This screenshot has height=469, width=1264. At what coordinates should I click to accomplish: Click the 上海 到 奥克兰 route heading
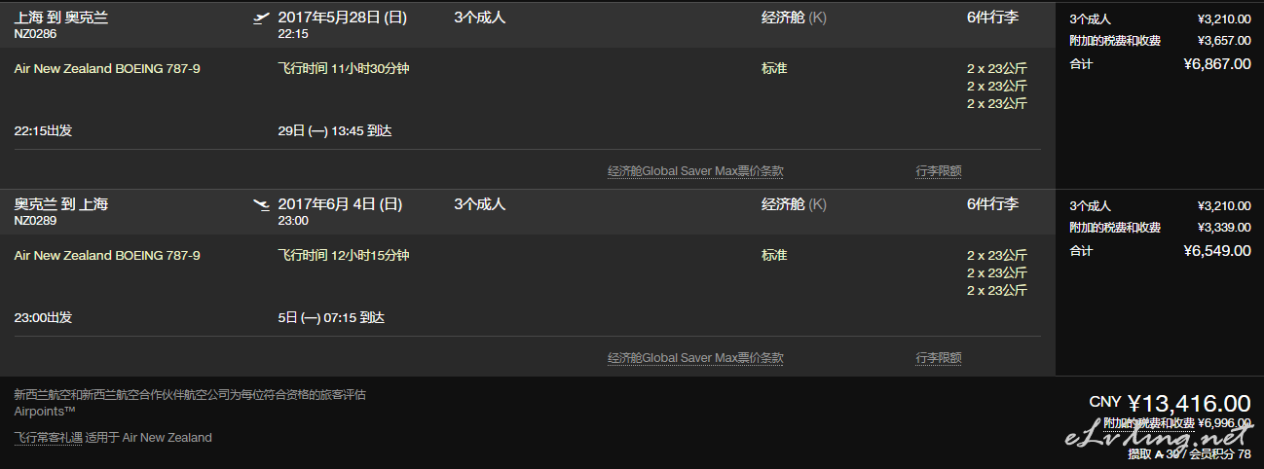(x=61, y=17)
